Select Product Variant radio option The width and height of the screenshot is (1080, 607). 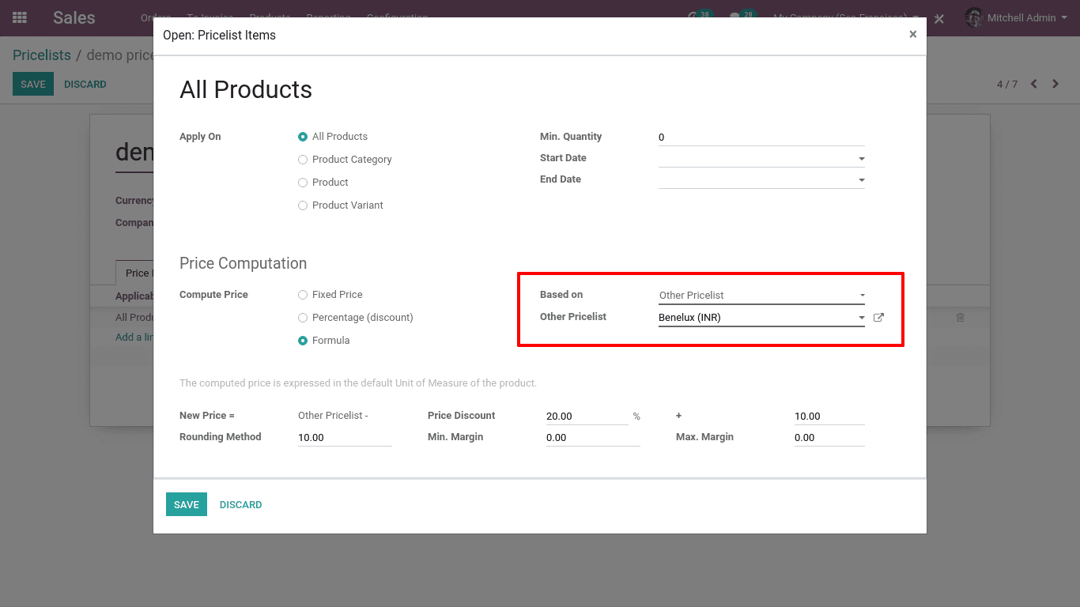pos(303,205)
